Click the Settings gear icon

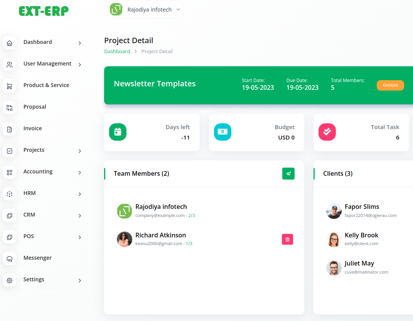tap(10, 280)
